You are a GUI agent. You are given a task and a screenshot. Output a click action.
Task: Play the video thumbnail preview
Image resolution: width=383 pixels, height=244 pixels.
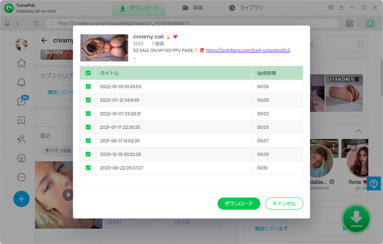click(68, 195)
